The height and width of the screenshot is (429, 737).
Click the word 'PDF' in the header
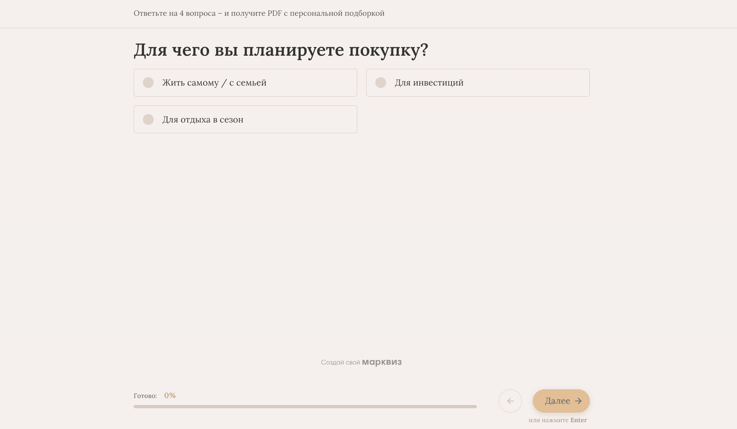click(x=274, y=13)
